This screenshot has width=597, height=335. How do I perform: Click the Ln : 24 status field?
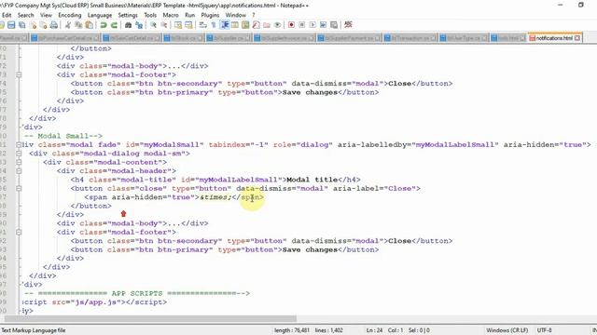pyautogui.click(x=375, y=330)
